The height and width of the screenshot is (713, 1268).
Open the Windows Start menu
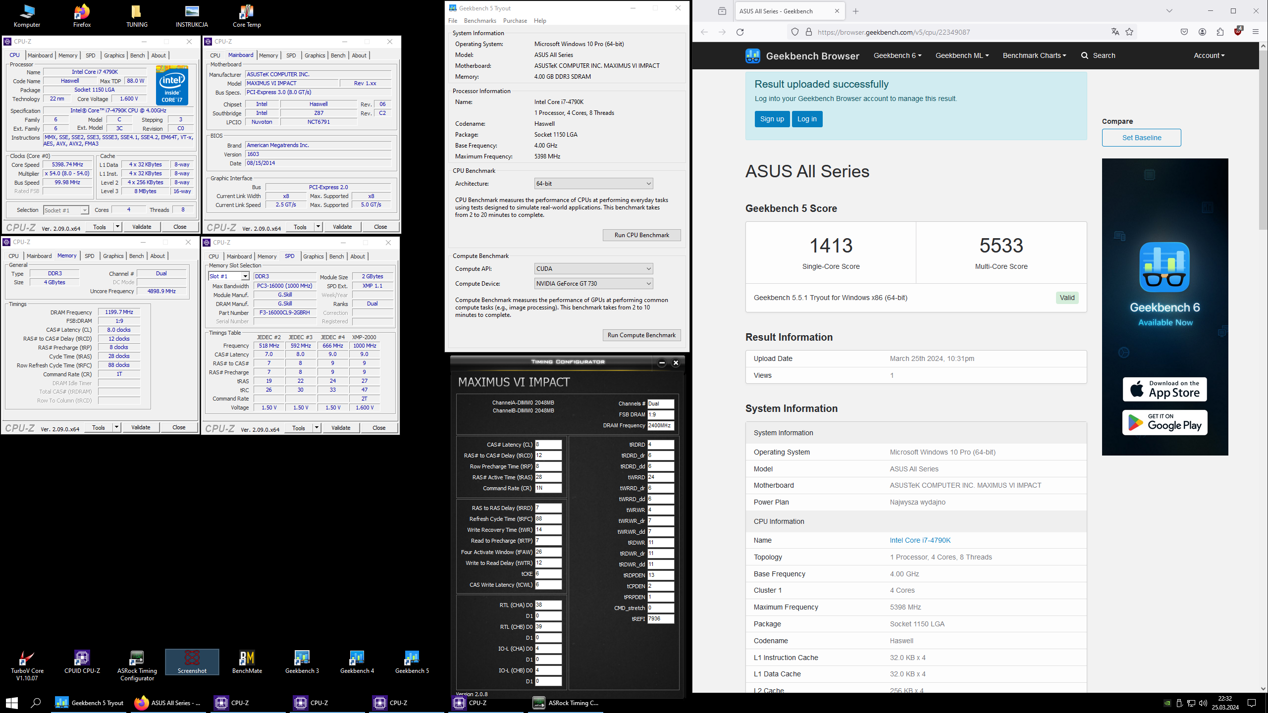pyautogui.click(x=11, y=703)
